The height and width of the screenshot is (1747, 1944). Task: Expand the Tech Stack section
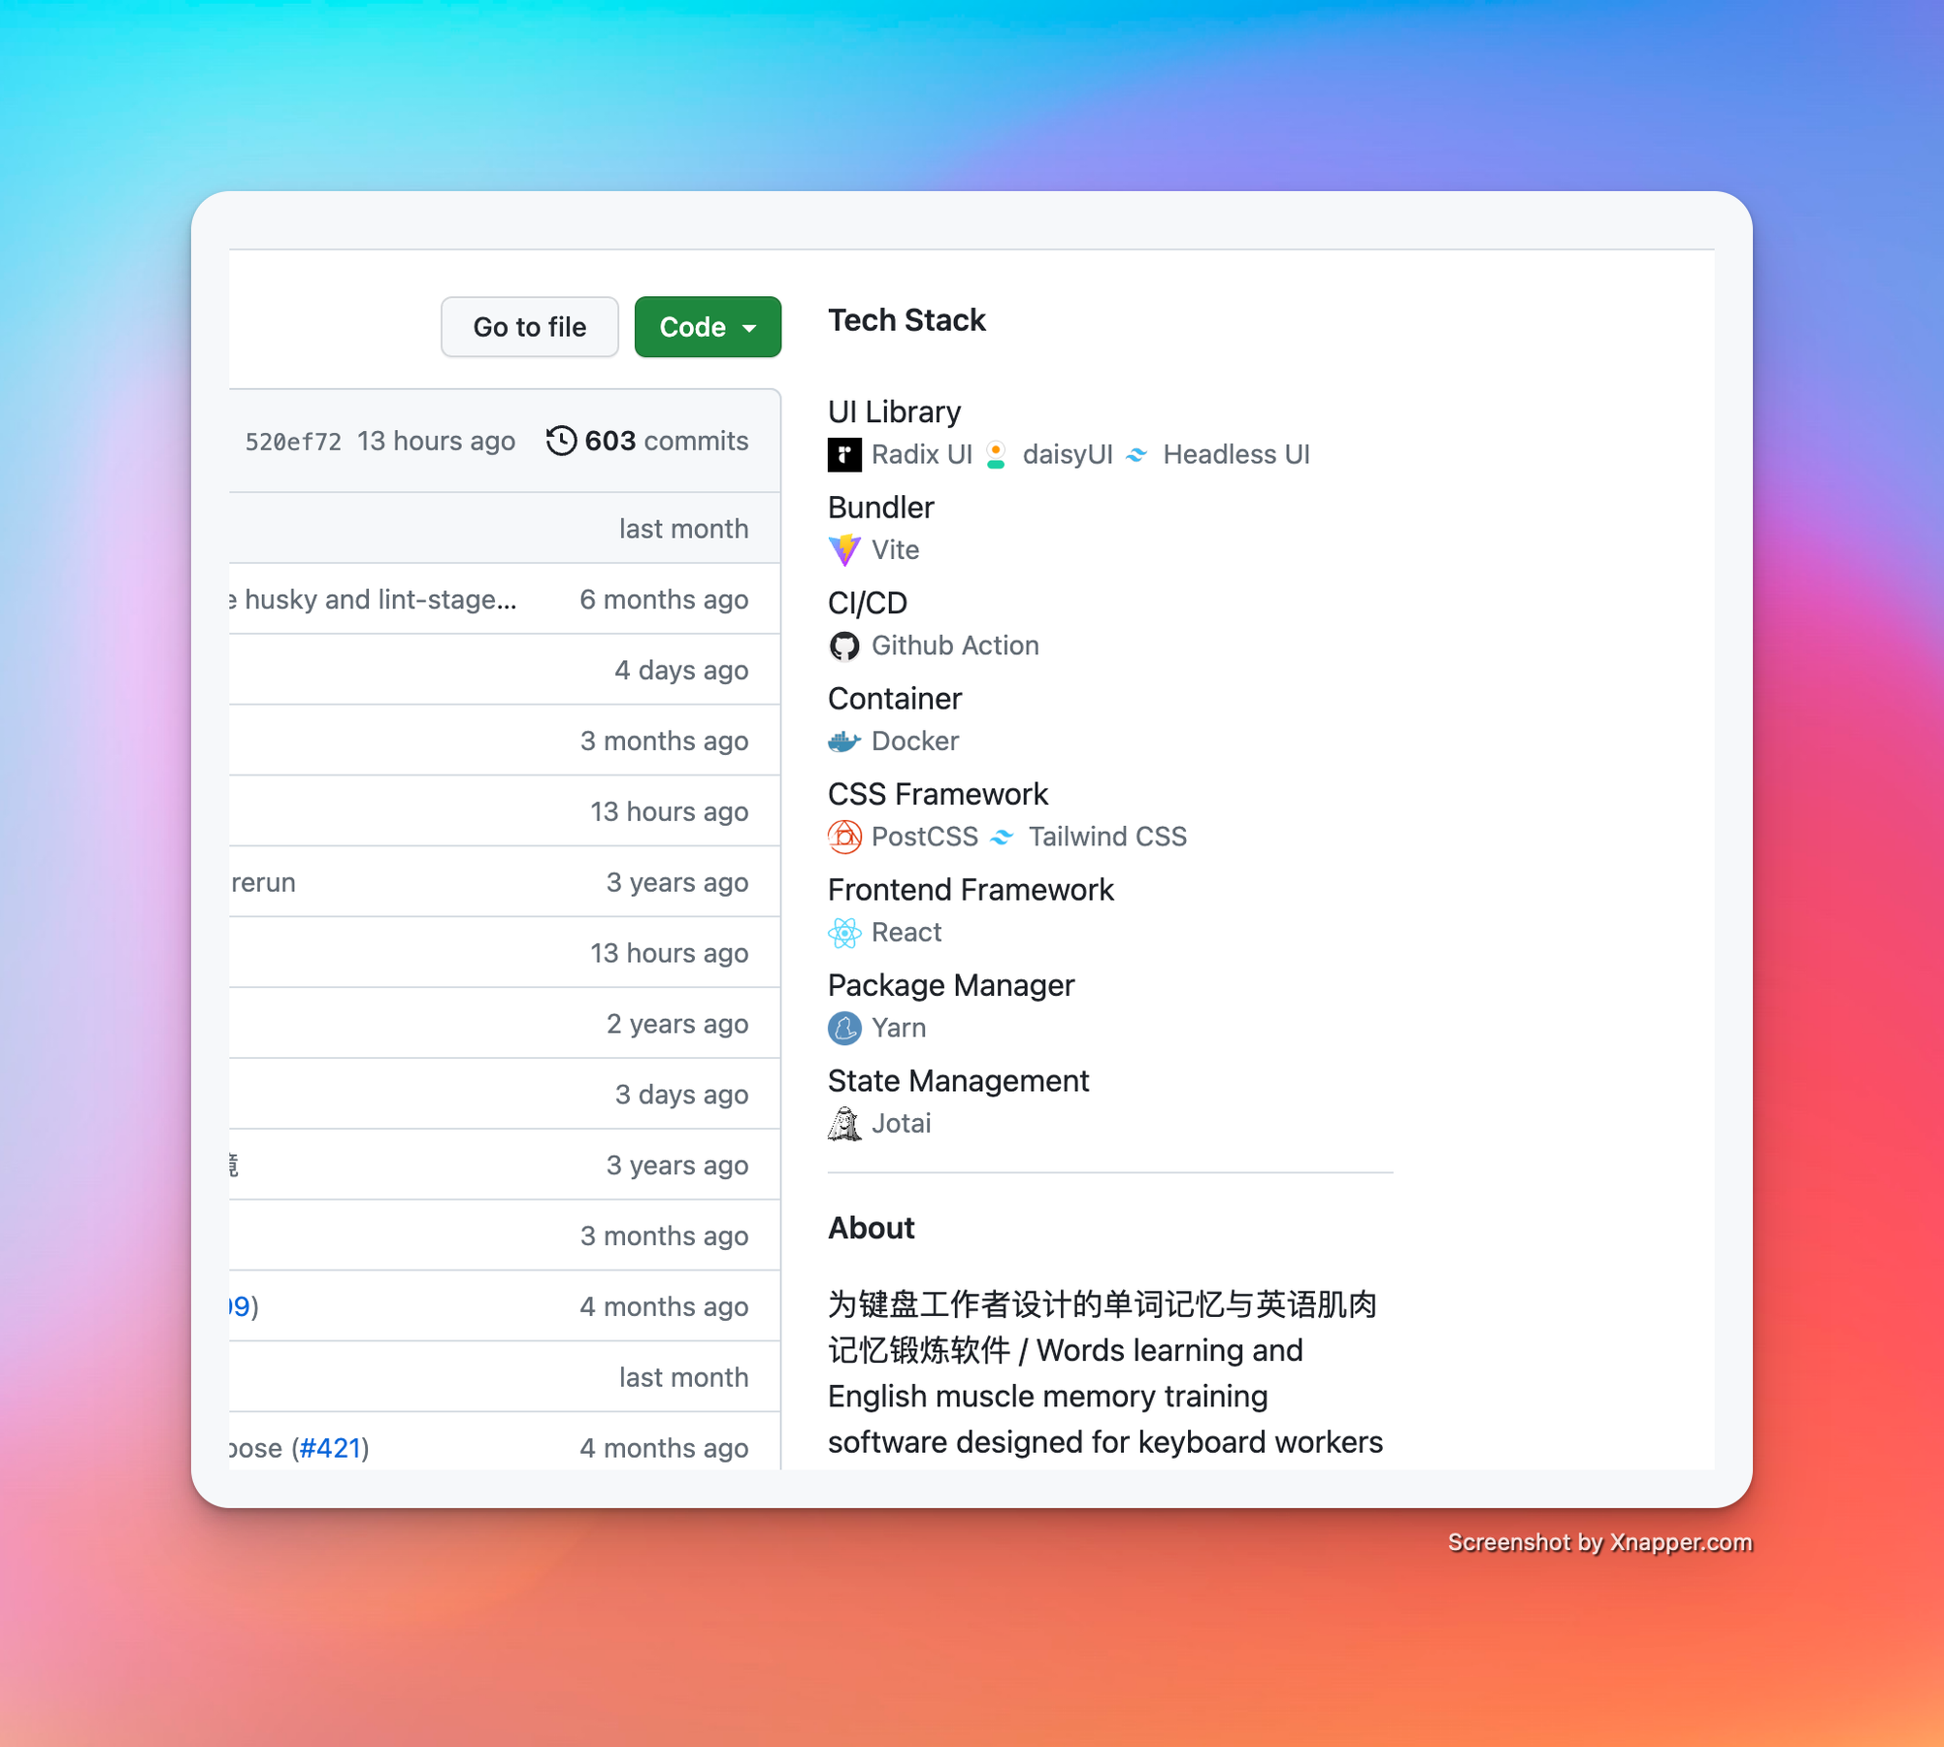point(908,320)
